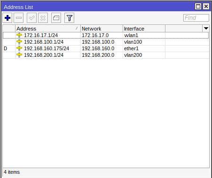
Task: Focus the Find search field
Action: point(196,18)
